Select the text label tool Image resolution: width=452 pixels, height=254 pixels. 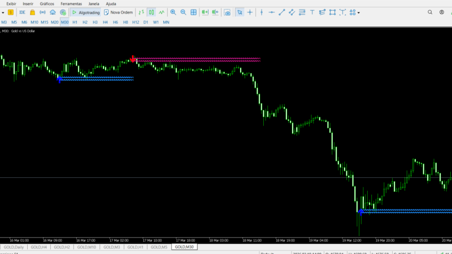(312, 12)
